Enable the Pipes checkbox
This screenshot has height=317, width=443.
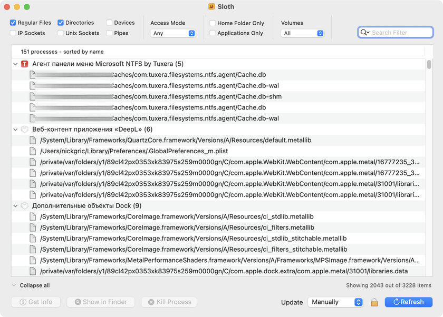coord(109,33)
